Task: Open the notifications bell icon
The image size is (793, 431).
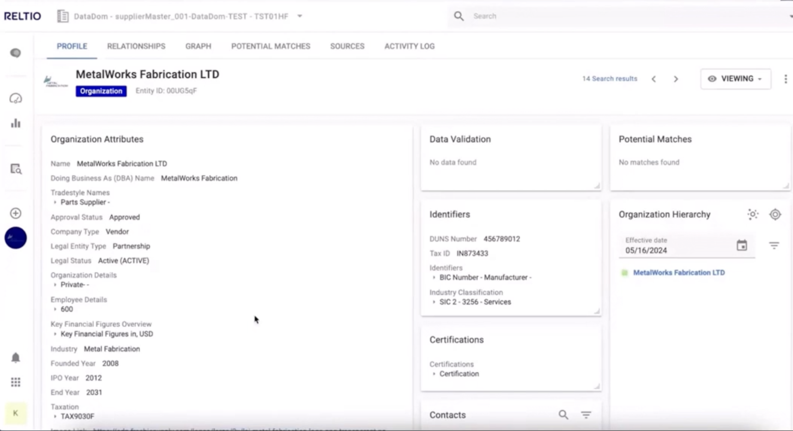Action: click(x=15, y=358)
